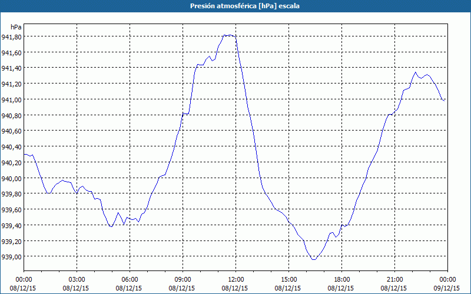
Task: Select the 939,60 axis value
Action: 11,210
